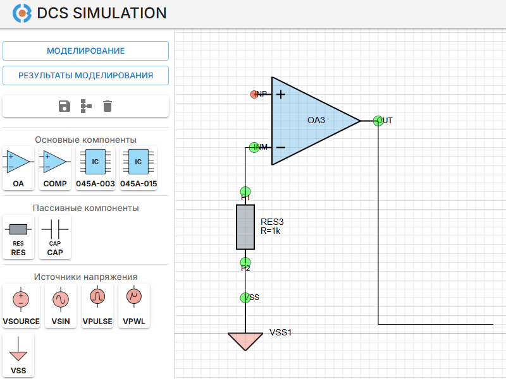Viewport: 506px width, 379px height.
Task: Open РЕЗУЛЬТАТЫ МОДЕЛИРОВАНИЯ results
Action: (85, 75)
